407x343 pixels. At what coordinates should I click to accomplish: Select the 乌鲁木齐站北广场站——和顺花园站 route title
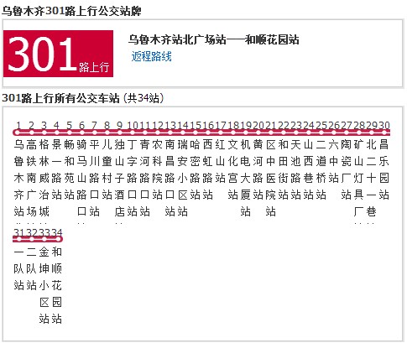(x=214, y=39)
